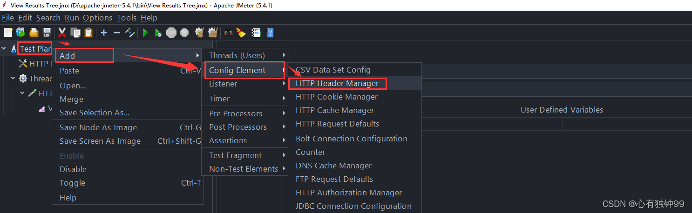692x213 pixels.
Task: Open the File menu
Action: [x=8, y=18]
